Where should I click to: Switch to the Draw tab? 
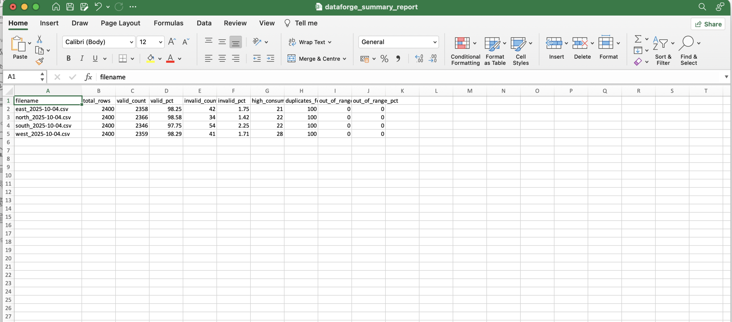pyautogui.click(x=80, y=23)
